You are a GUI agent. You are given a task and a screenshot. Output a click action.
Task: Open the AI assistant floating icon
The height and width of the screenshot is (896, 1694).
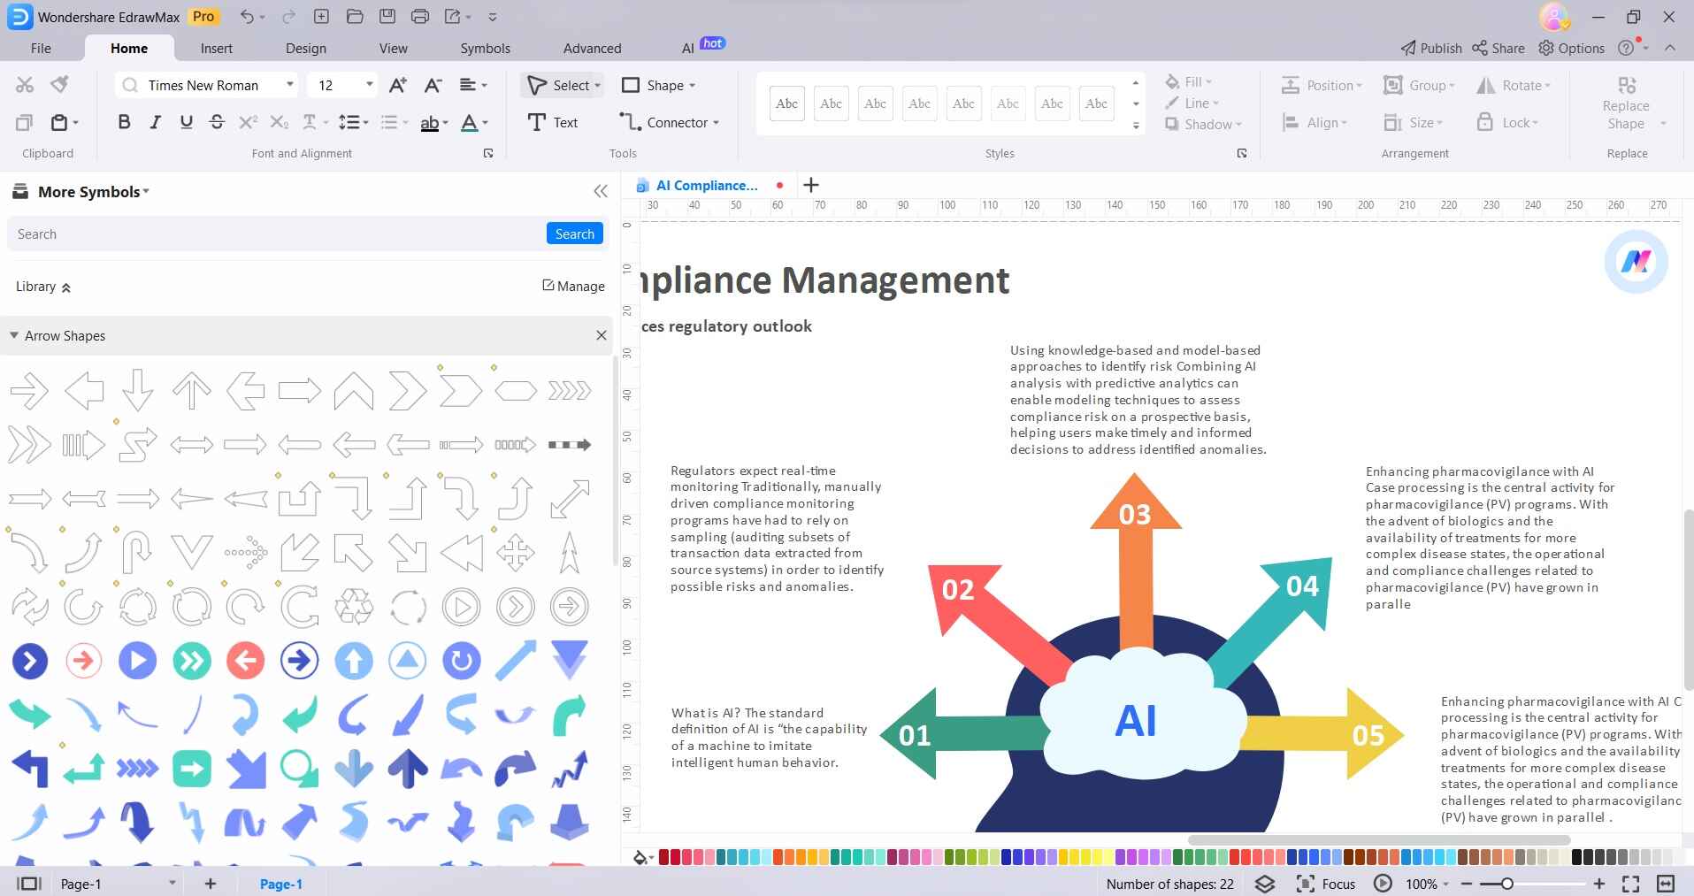[x=1636, y=262]
